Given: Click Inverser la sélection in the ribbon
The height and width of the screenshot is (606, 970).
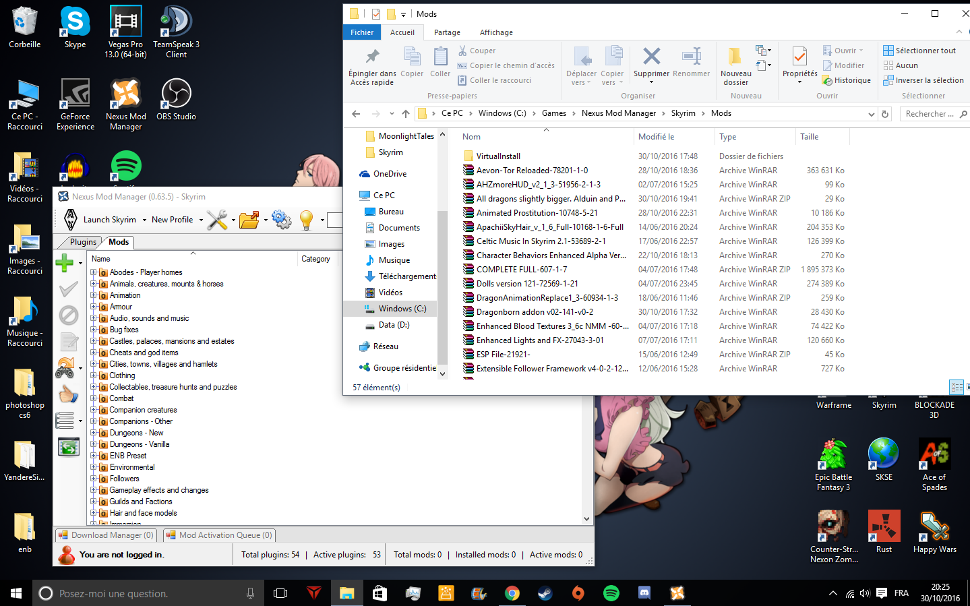Looking at the screenshot, I should pyautogui.click(x=923, y=80).
